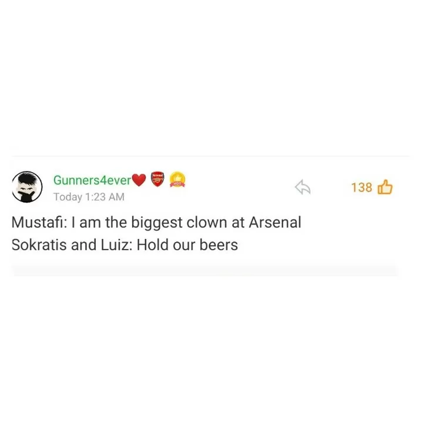The height and width of the screenshot is (423, 423).
Task: Click the word Arsenal in the comment
Action: 275,223
